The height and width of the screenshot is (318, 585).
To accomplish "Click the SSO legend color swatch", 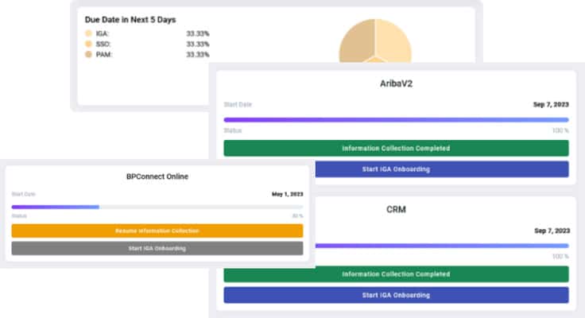I will [x=88, y=44].
